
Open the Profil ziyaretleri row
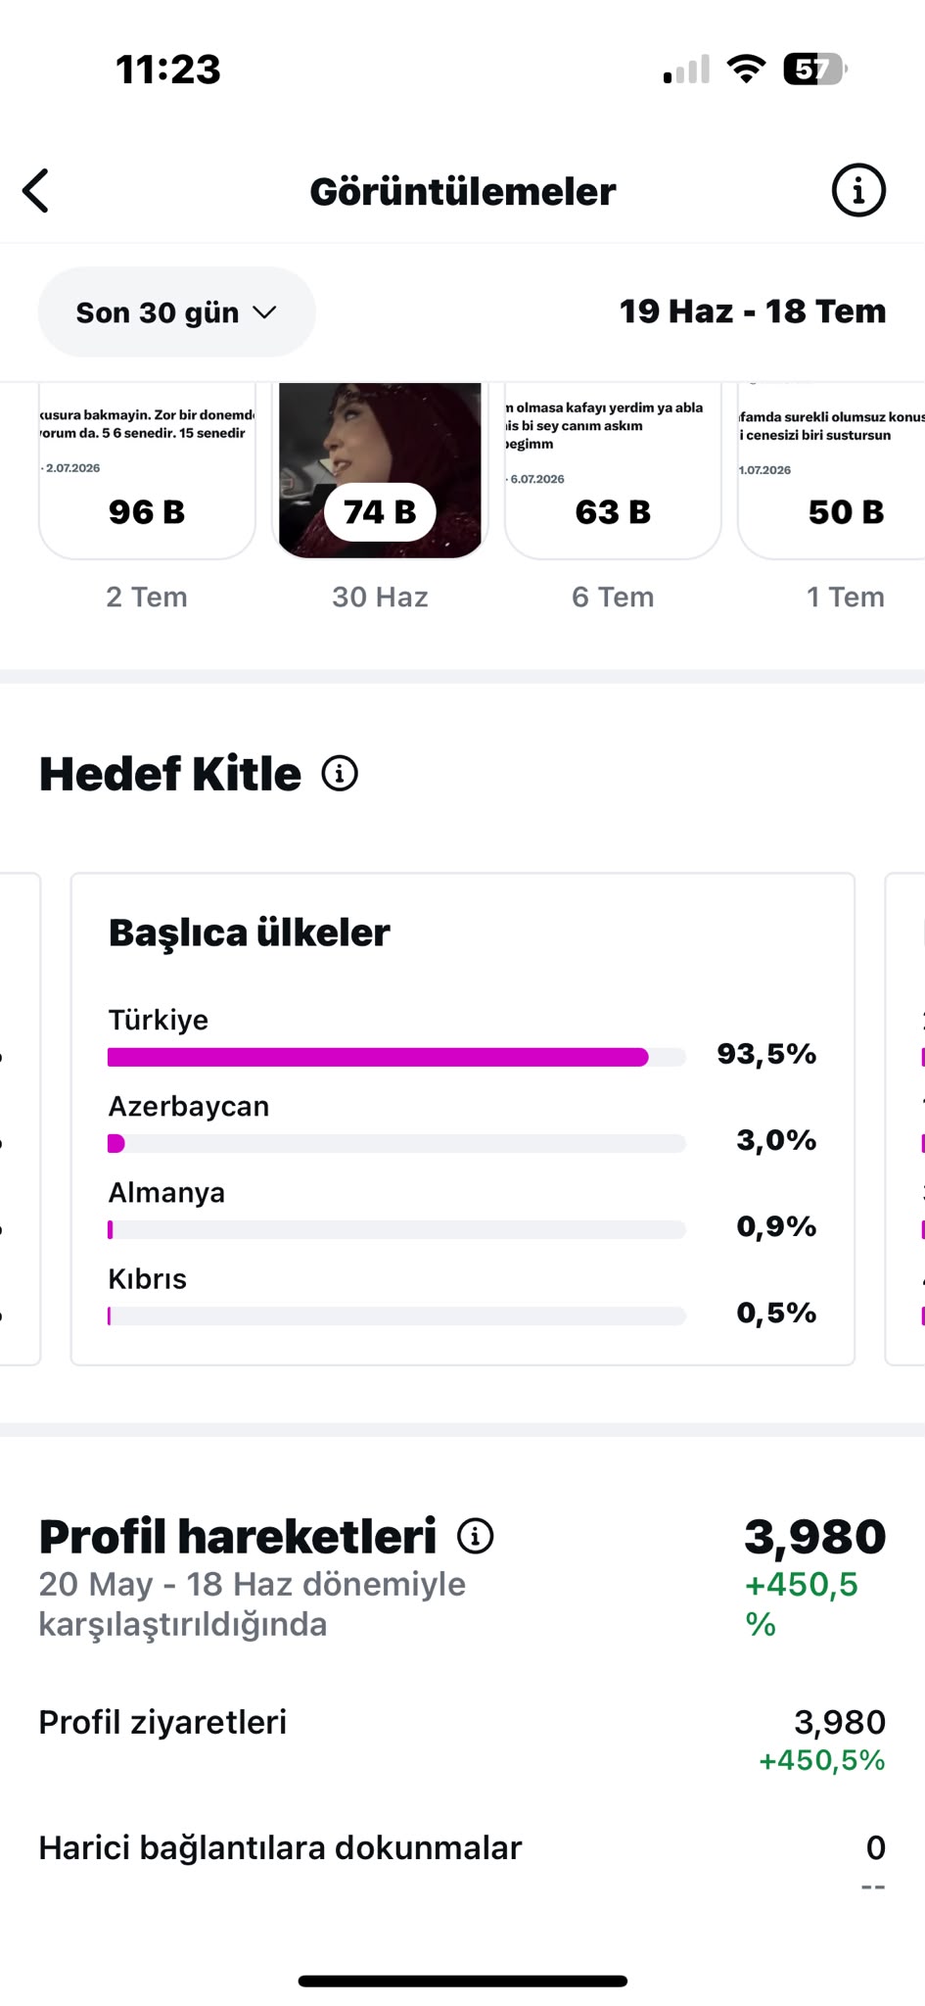(462, 1741)
